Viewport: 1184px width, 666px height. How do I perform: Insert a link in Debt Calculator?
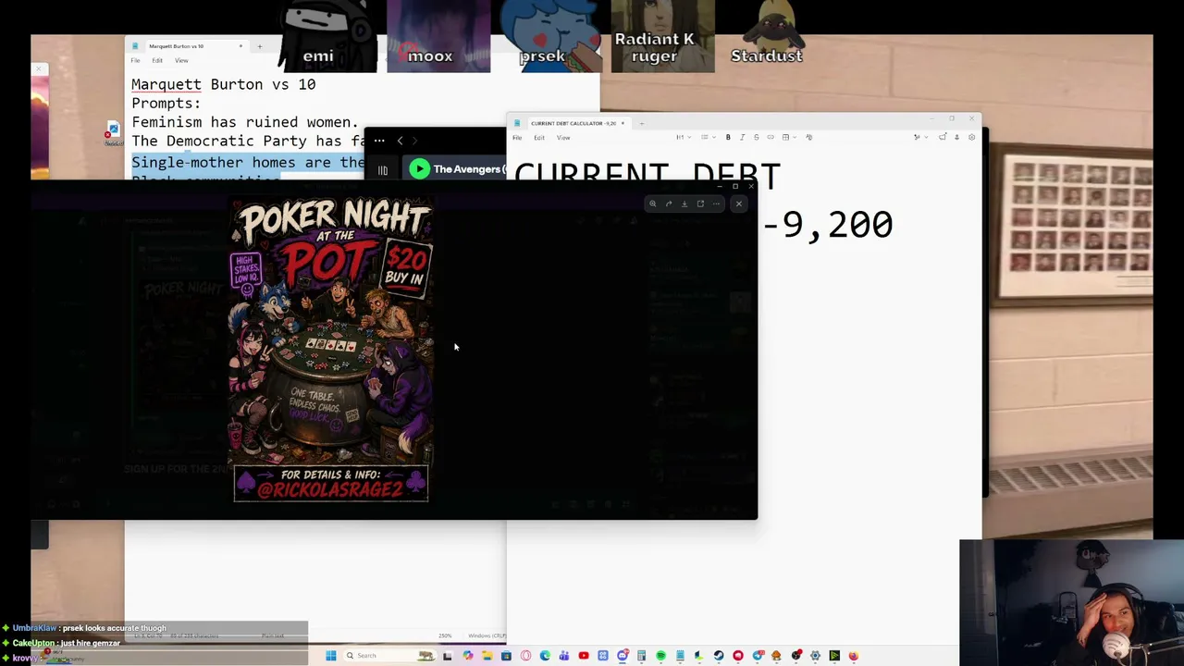[x=771, y=137]
